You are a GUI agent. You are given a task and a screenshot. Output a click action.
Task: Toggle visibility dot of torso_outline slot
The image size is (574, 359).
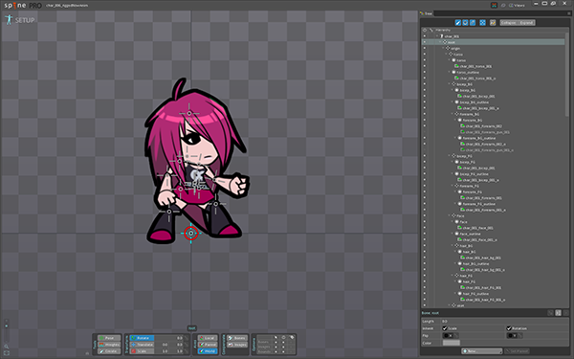point(425,72)
